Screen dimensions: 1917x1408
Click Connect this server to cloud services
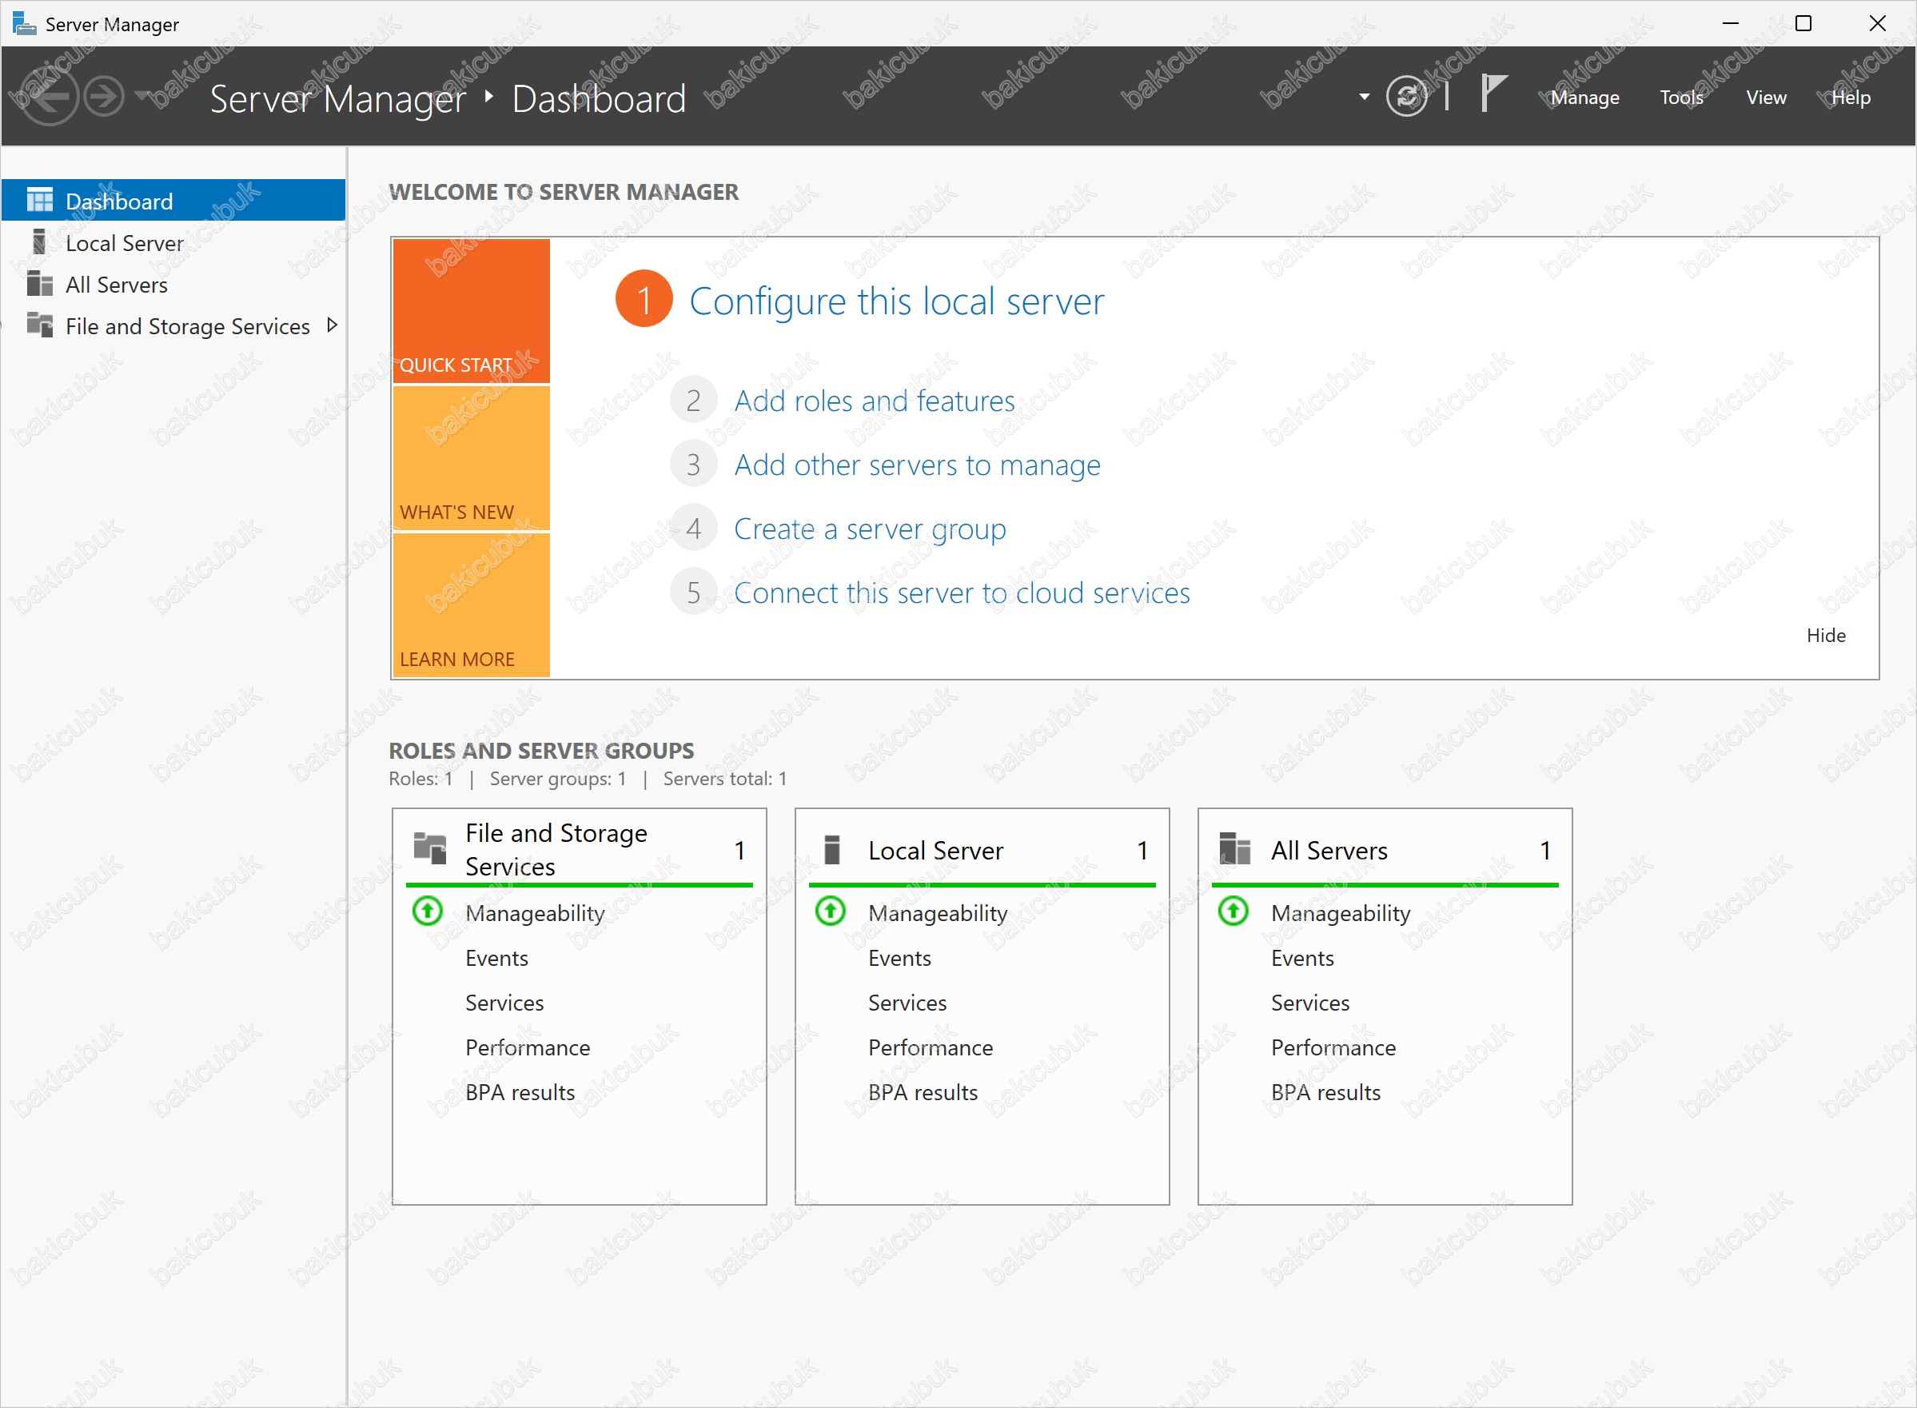click(x=961, y=592)
